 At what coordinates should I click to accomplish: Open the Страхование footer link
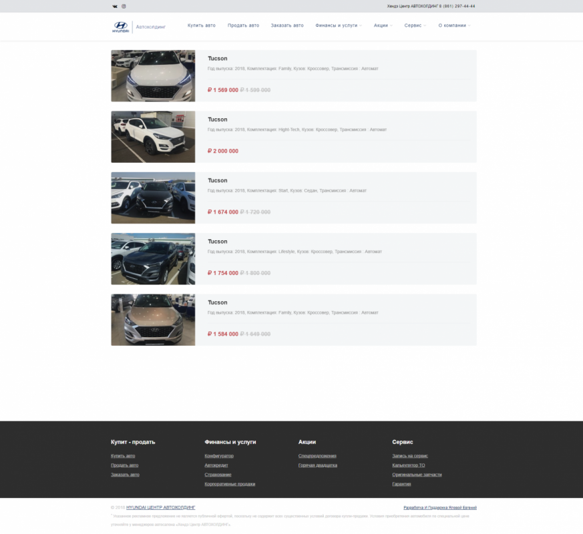click(218, 474)
